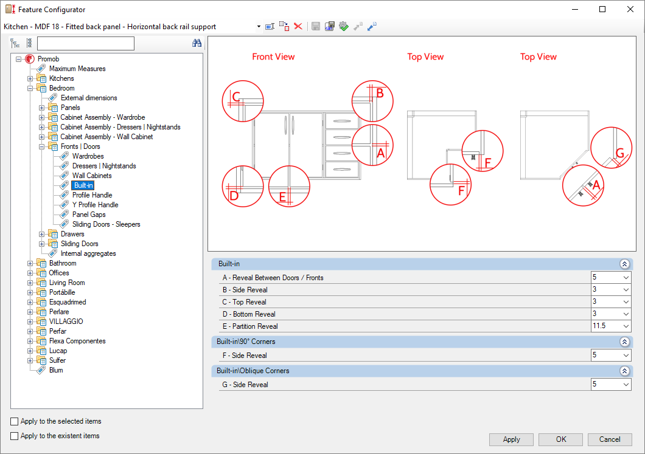Select the Flexa Componentes tree item
The image size is (645, 454).
click(77, 341)
